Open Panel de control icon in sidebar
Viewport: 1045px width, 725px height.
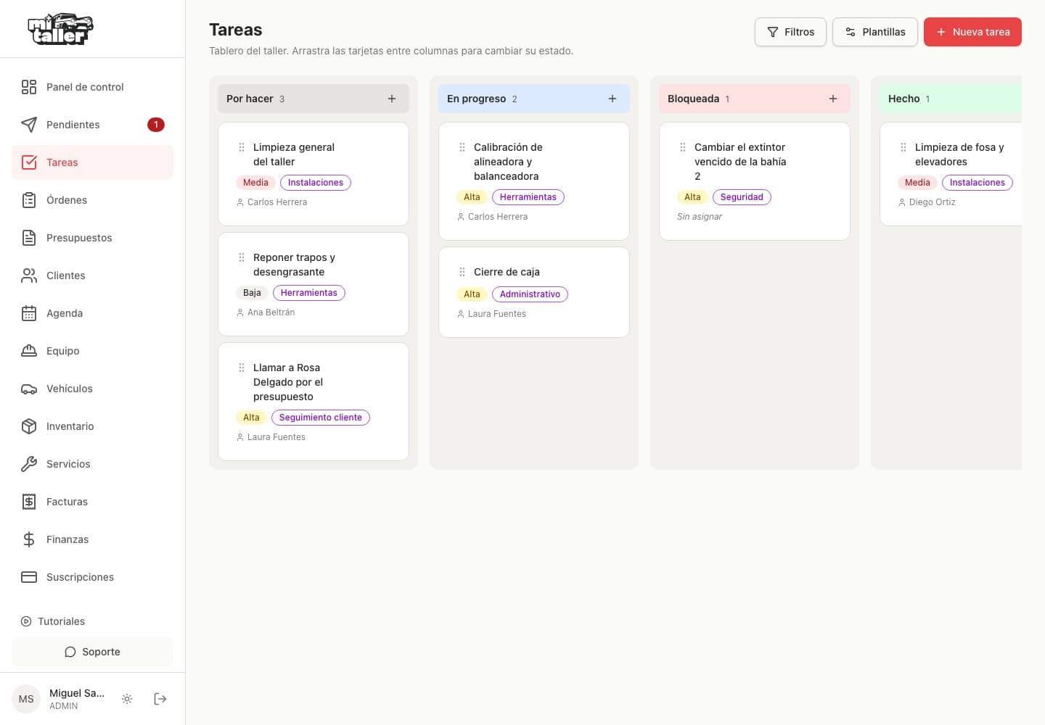pos(29,87)
